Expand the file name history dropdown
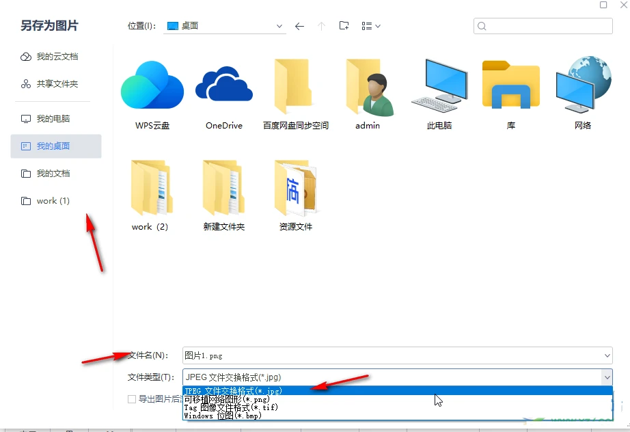This screenshot has height=432, width=630. pos(607,355)
